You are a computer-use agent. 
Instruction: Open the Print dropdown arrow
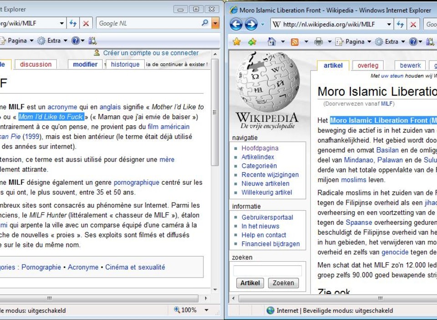point(330,42)
